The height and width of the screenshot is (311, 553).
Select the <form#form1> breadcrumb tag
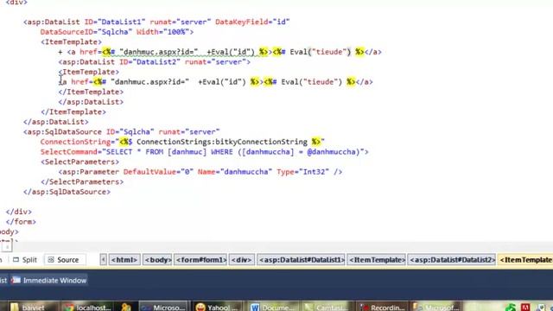200,260
